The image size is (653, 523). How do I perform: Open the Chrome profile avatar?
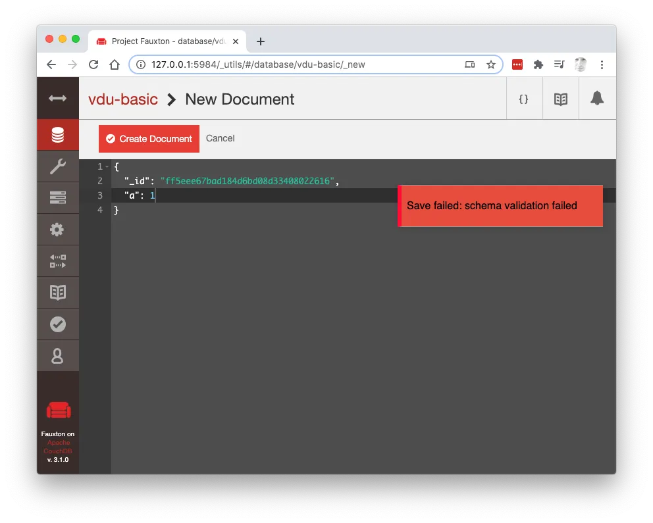coord(581,64)
